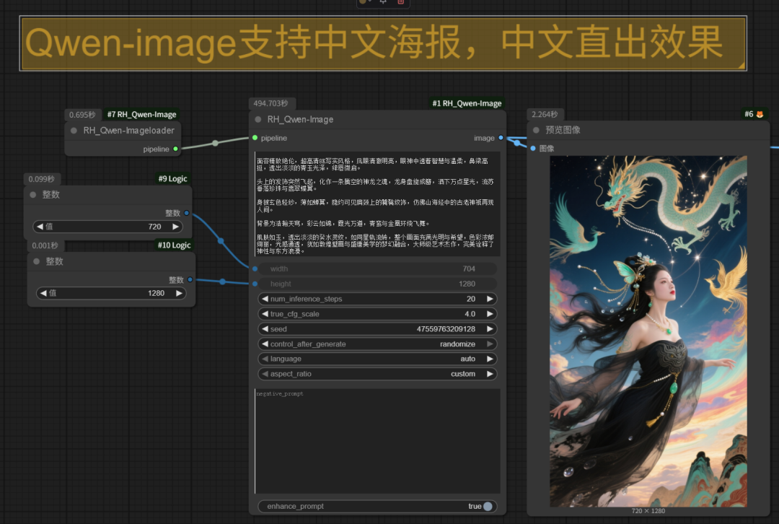
Task: Decrement seed with its left arrow
Action: click(x=265, y=328)
